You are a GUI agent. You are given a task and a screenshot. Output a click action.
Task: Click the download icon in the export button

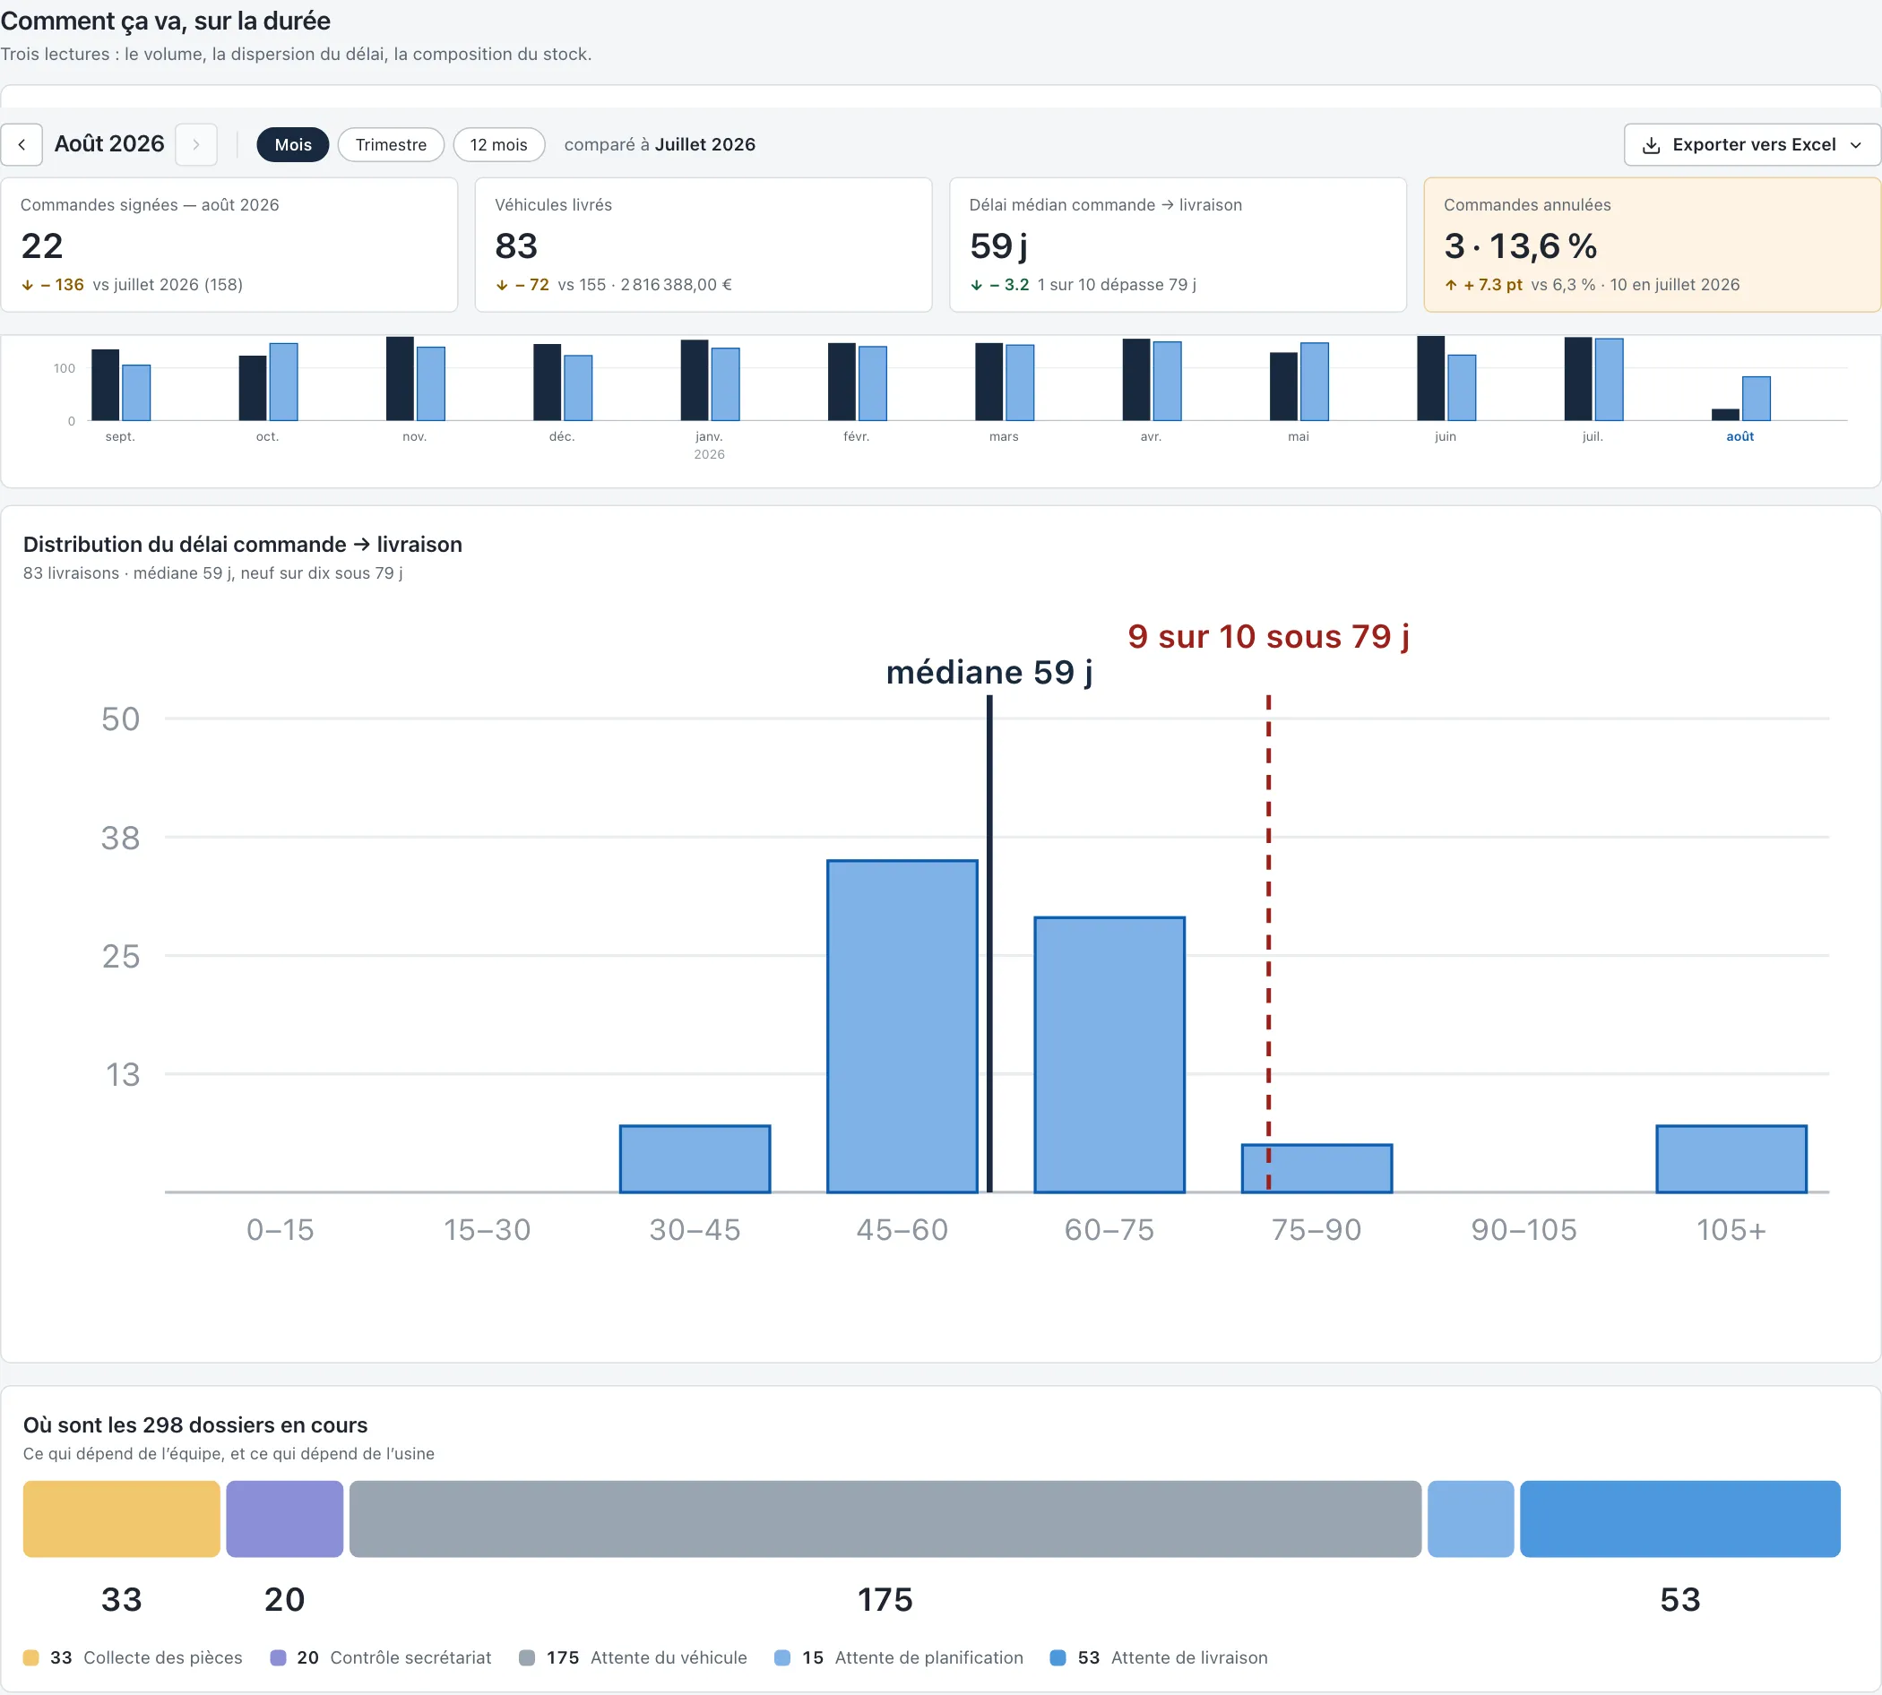1651,145
